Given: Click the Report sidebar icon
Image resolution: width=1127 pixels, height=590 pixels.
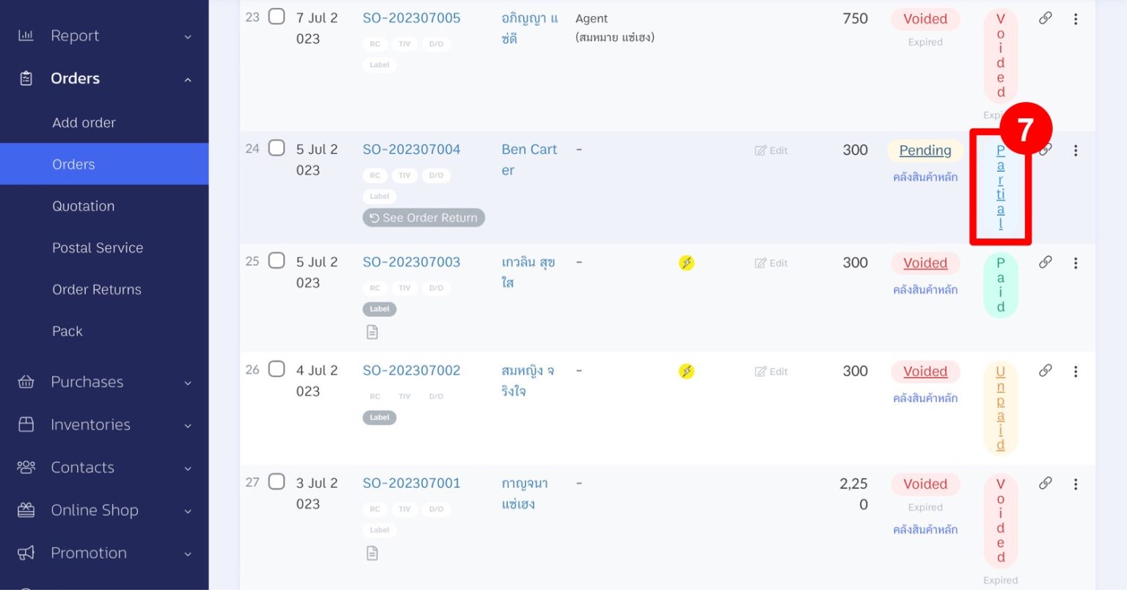Looking at the screenshot, I should 26,34.
